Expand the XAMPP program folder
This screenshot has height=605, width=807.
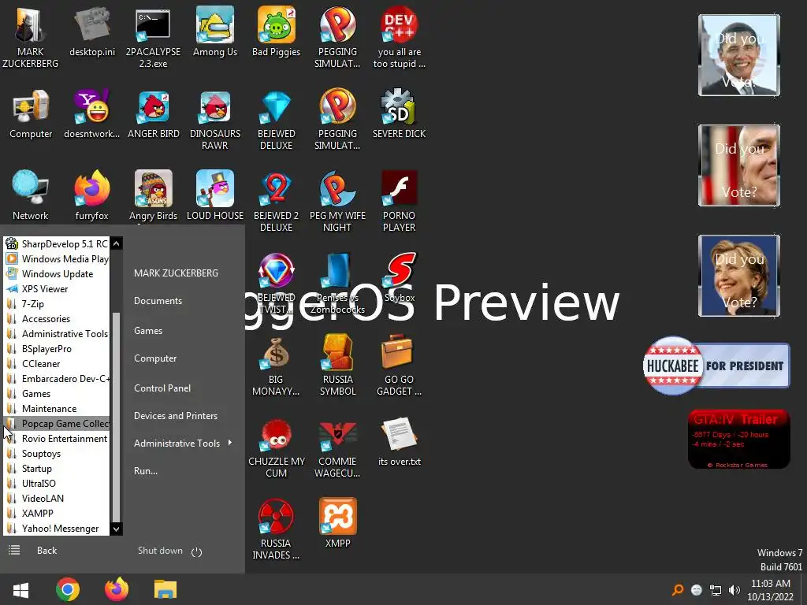[57, 513]
